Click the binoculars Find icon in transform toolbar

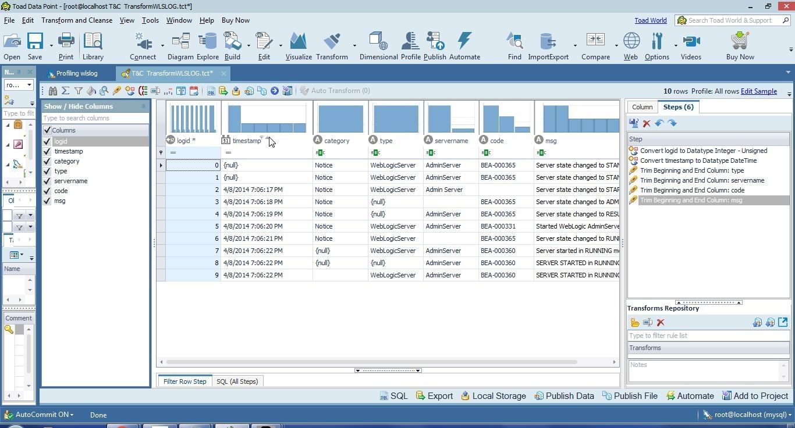pos(53,91)
